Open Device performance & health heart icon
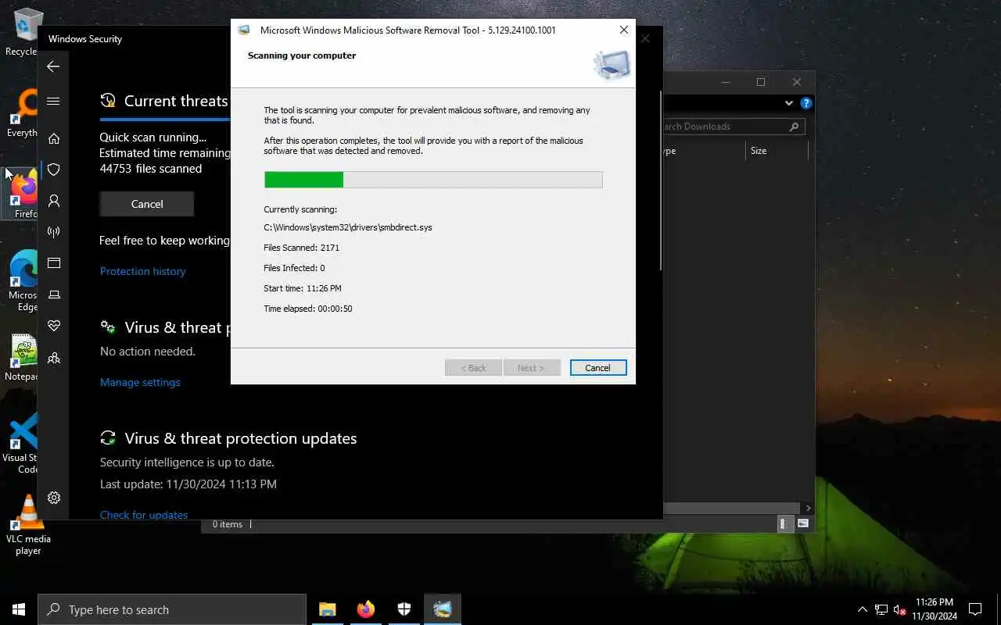The image size is (1001, 625). (54, 326)
